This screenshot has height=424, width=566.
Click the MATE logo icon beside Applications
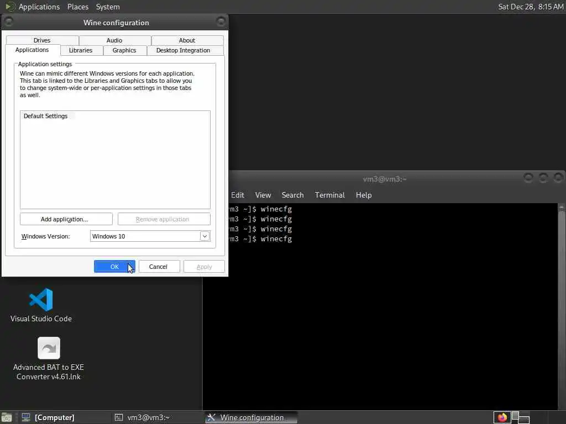coord(10,7)
